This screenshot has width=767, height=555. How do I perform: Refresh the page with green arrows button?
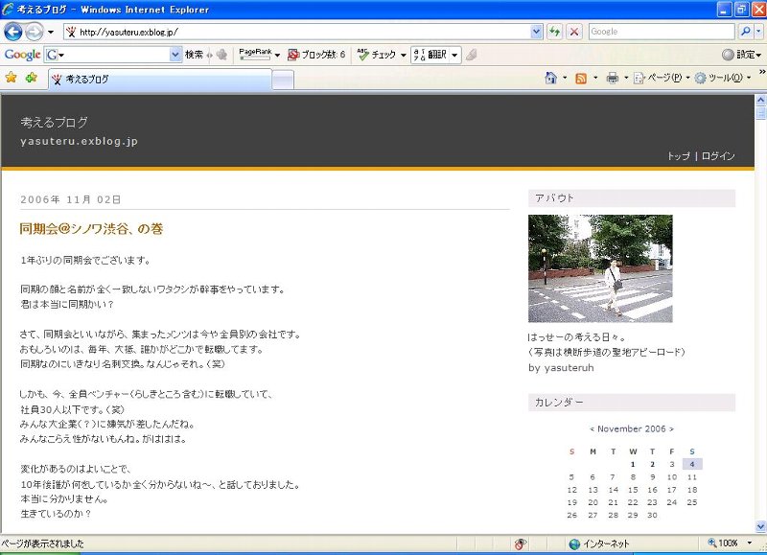pyautogui.click(x=554, y=32)
